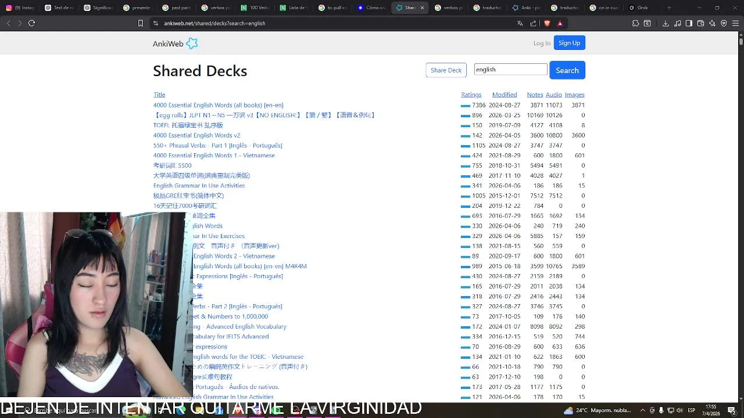The height and width of the screenshot is (418, 744).
Task: Go back with the browser back arrow
Action: click(8, 23)
